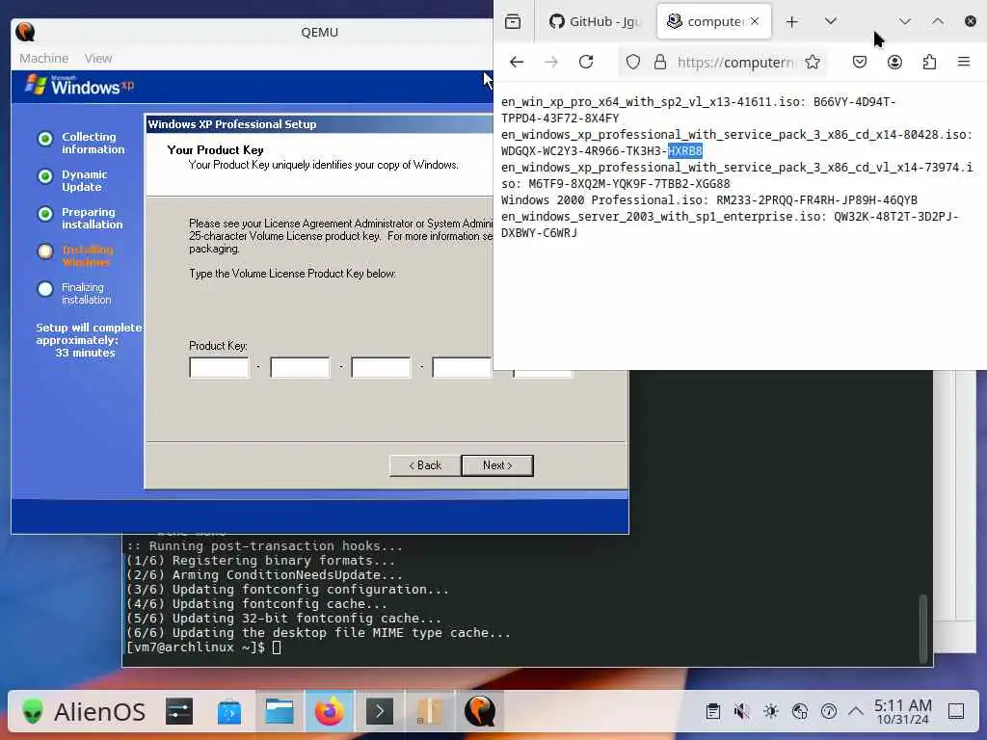The height and width of the screenshot is (740, 987).
Task: Click the terminal window scrollbar
Action: 923,628
